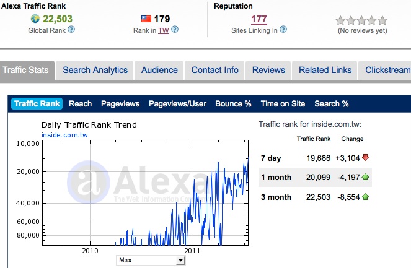Click the 179 Taiwan rank value
The width and height of the screenshot is (411, 268).
coord(162,19)
